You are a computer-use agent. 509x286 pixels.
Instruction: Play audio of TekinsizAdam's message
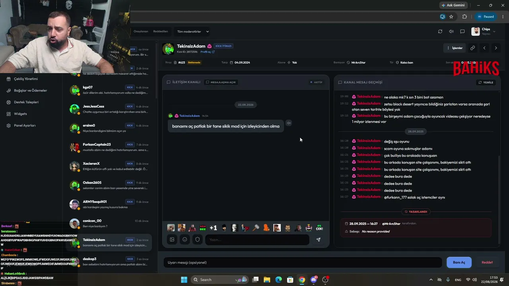289,123
